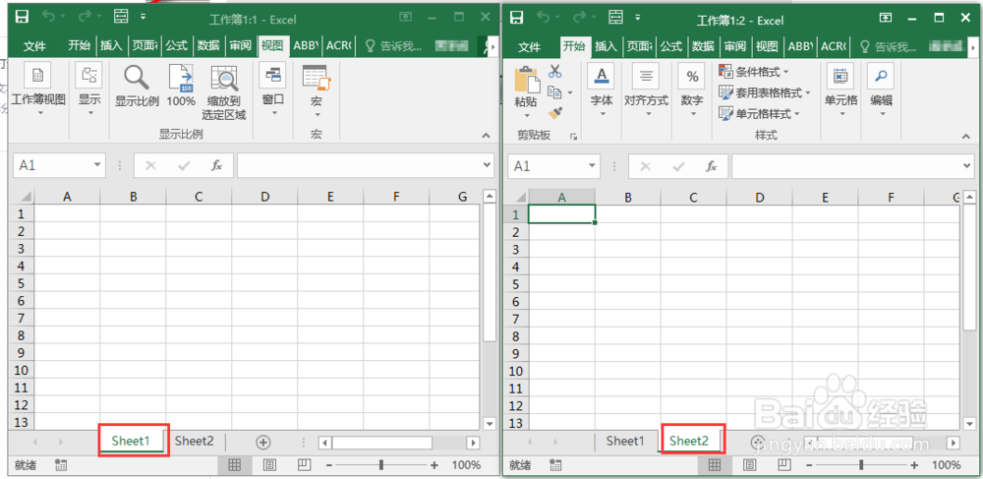Viewport: 983px width, 479px height.
Task: Open the File (文件) tab in the left window
Action: click(35, 46)
